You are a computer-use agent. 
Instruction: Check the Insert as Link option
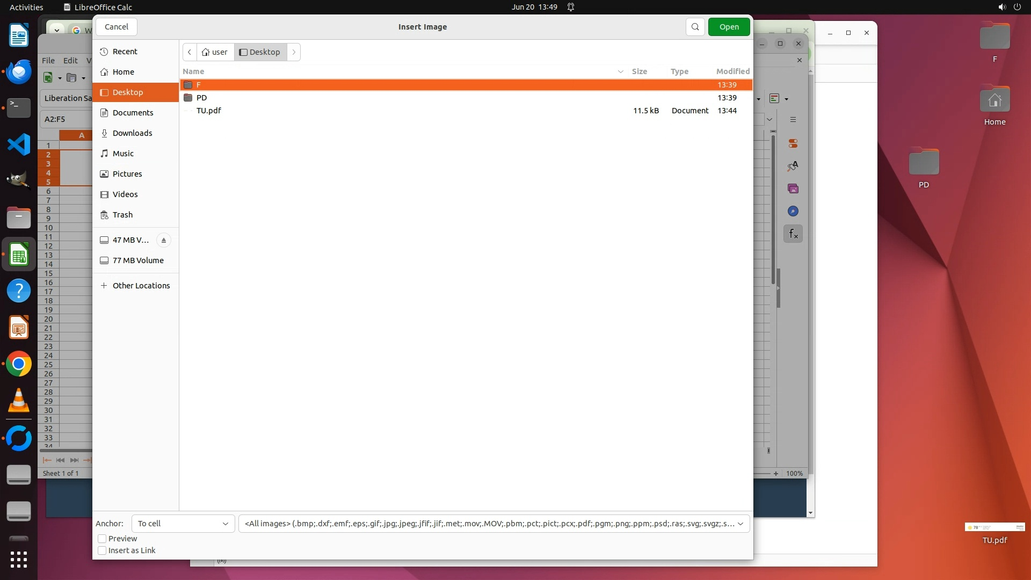pyautogui.click(x=102, y=550)
